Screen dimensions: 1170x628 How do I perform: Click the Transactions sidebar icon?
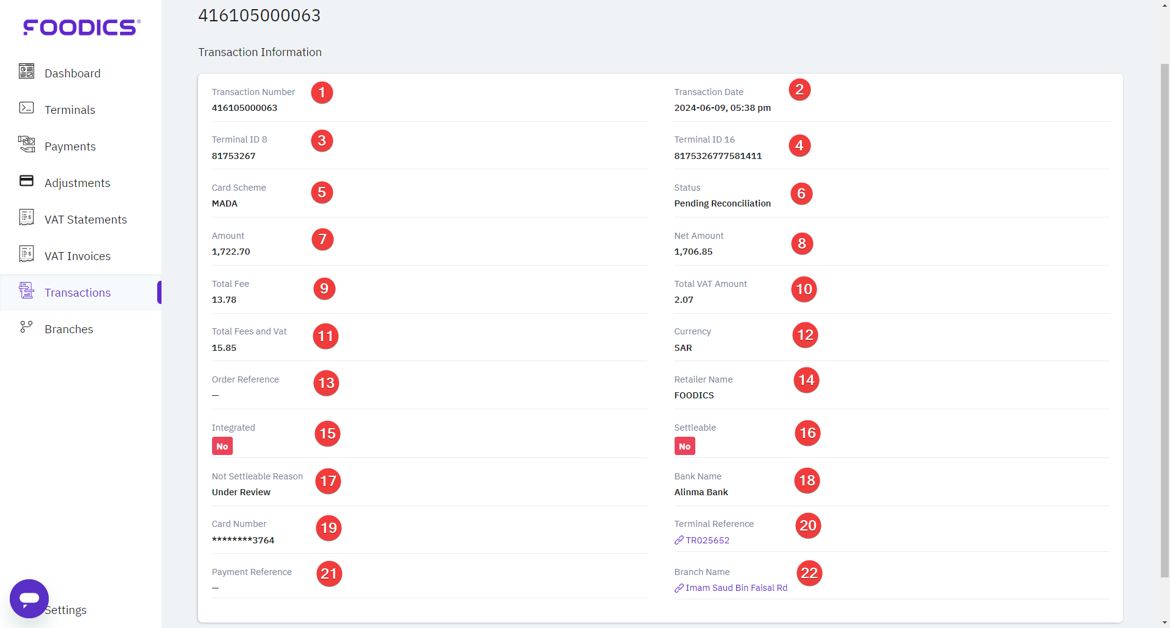tap(26, 291)
